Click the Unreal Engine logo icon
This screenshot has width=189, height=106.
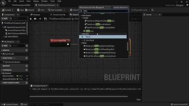[3, 3]
